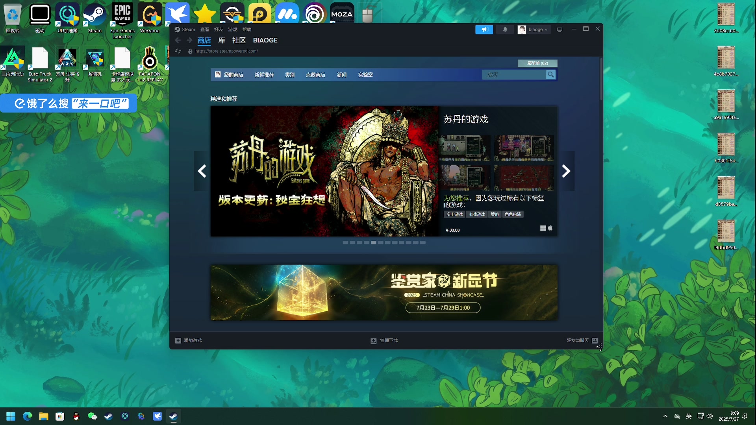
Task: Open Microsoft Edge from taskbar
Action: tap(27, 416)
